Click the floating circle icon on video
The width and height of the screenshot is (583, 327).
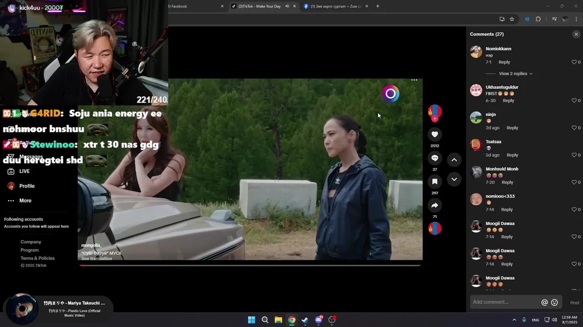click(390, 94)
